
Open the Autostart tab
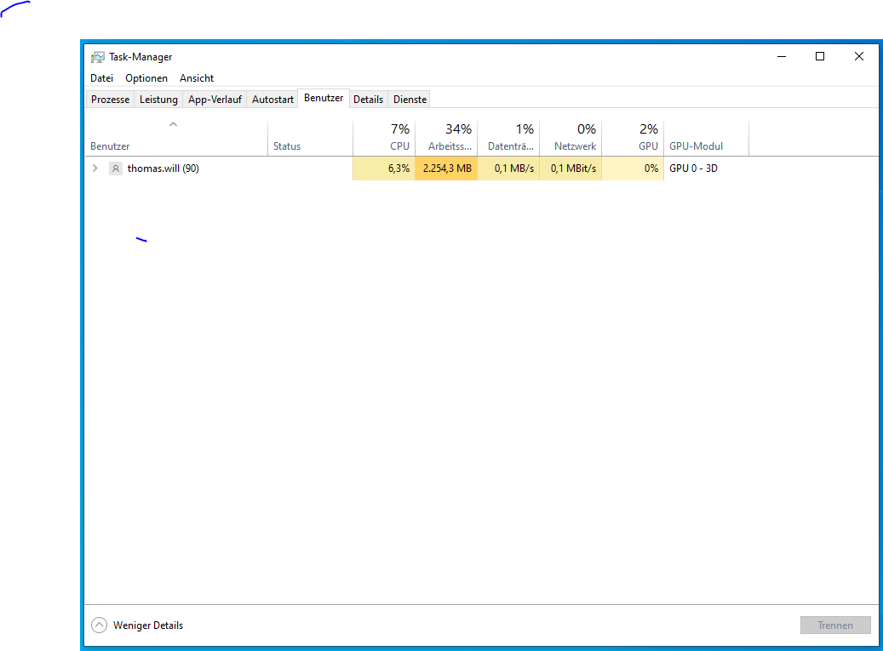272,100
